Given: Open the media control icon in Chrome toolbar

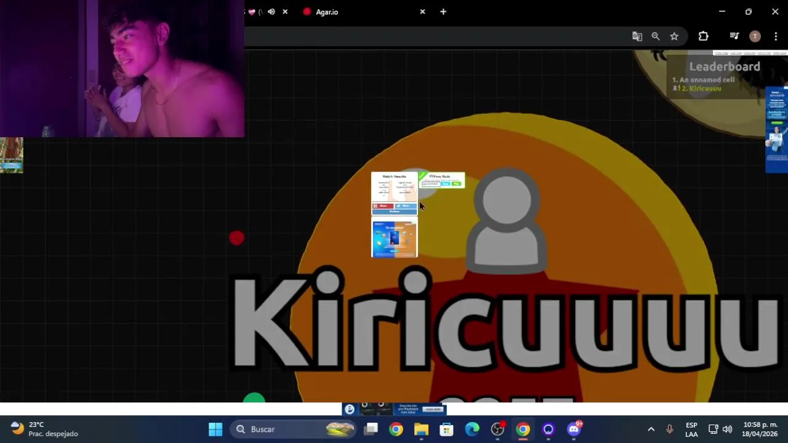Looking at the screenshot, I should click(734, 36).
